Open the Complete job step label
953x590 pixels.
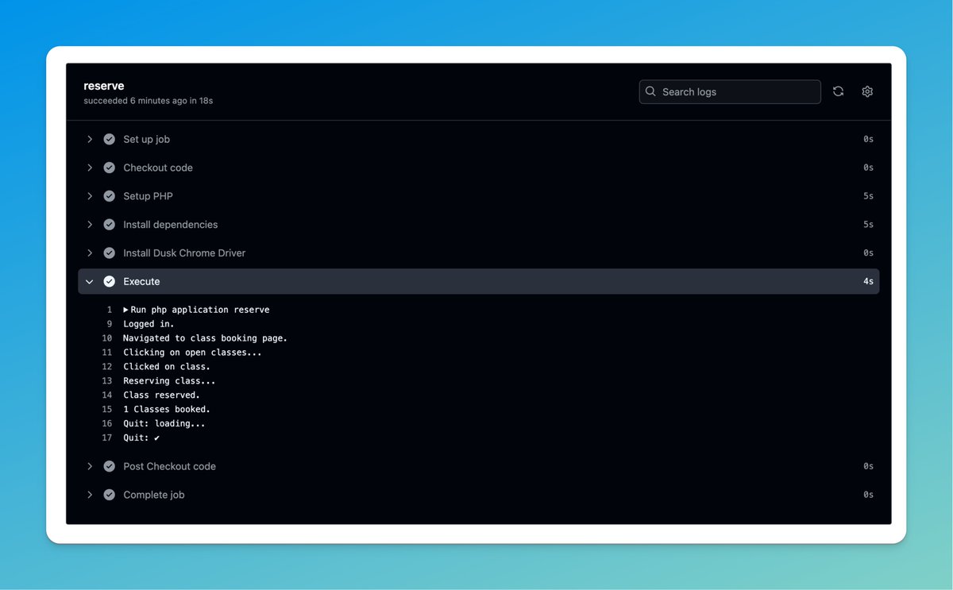pos(154,495)
